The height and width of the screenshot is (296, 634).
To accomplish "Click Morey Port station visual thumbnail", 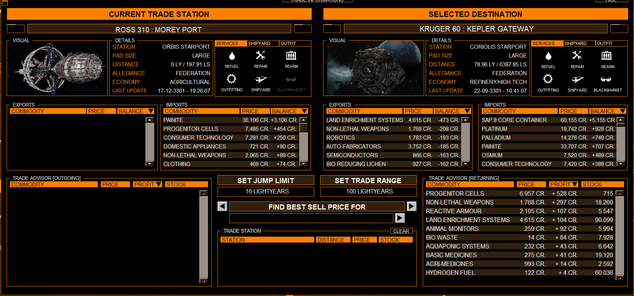I will click(57, 68).
